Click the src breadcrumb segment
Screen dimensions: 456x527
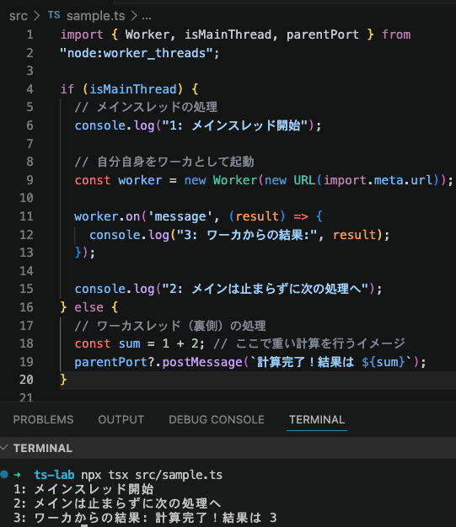(19, 16)
